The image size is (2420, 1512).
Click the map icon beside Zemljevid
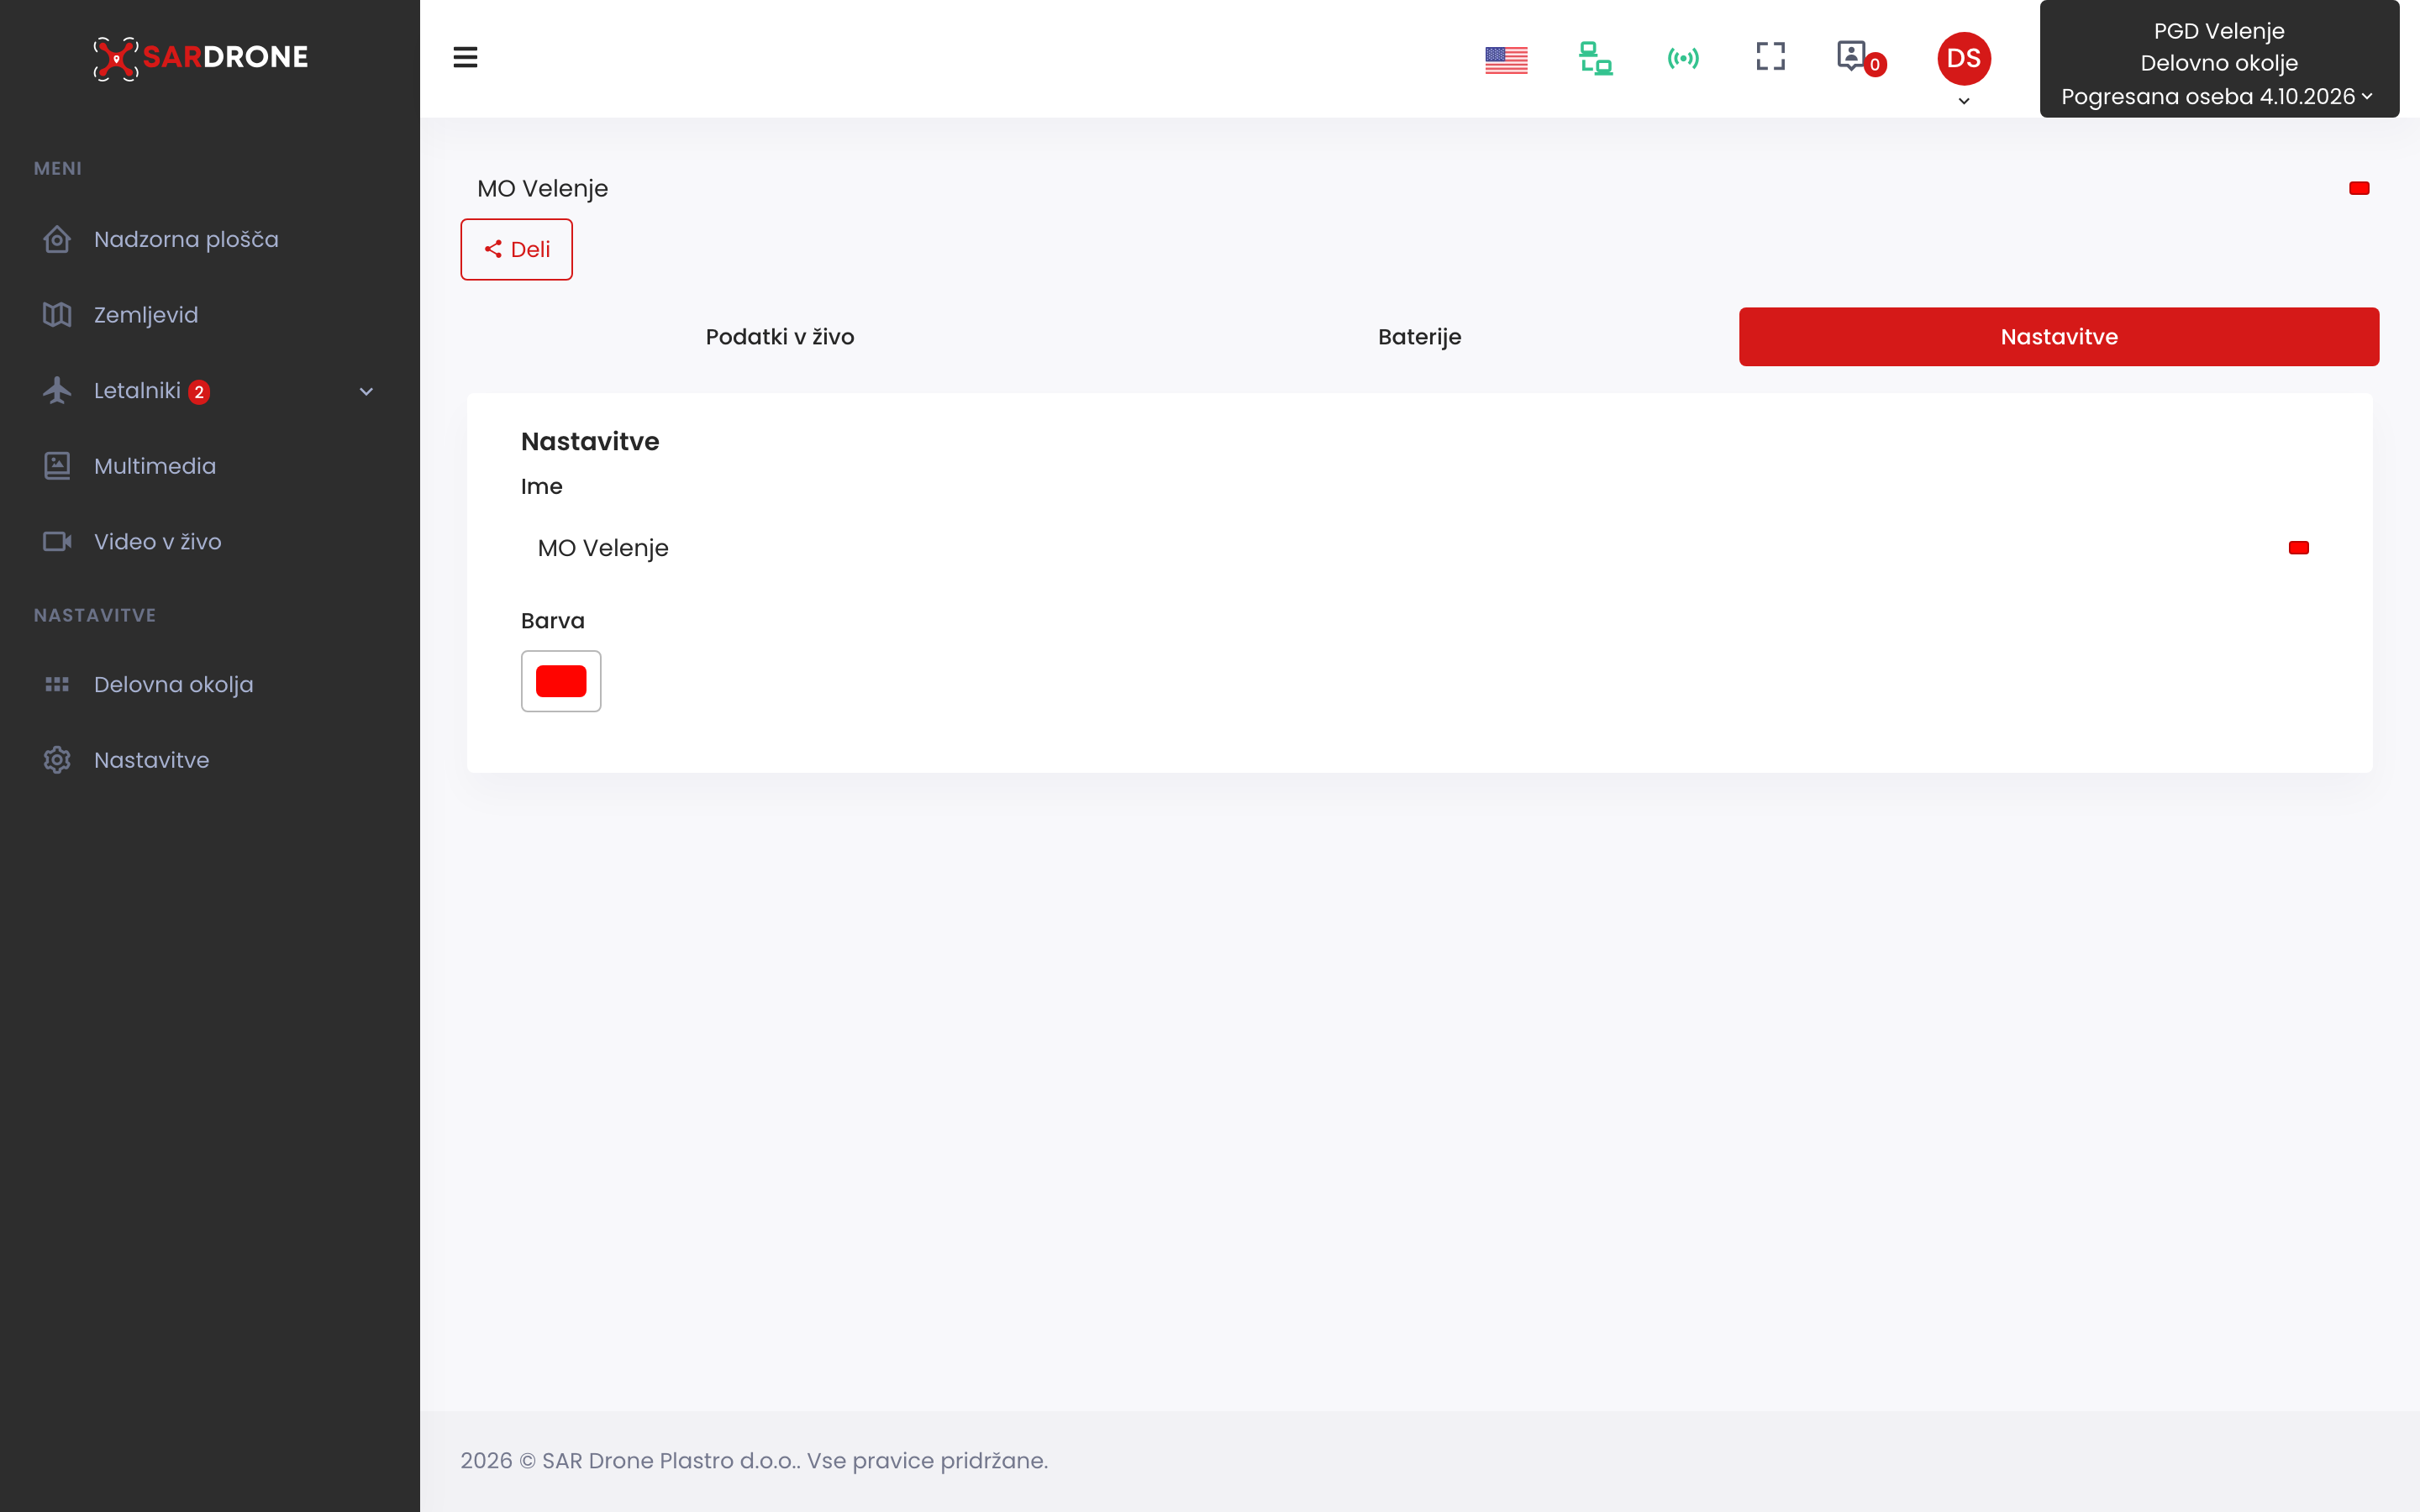coord(57,315)
